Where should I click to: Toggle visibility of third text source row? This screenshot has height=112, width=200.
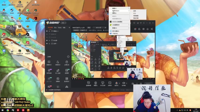47,37
